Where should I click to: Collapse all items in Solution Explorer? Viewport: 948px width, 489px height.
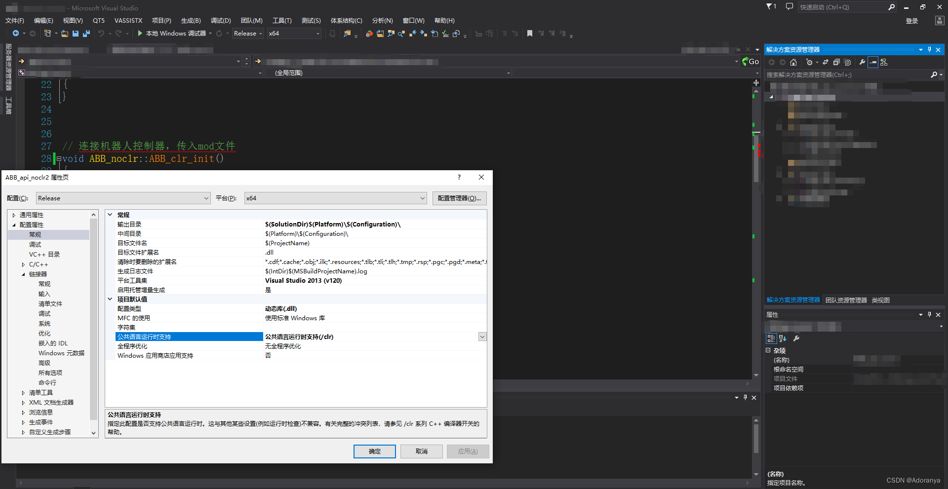point(836,62)
